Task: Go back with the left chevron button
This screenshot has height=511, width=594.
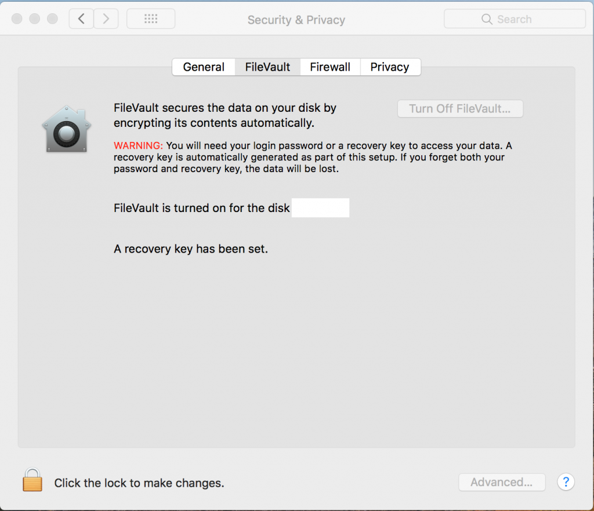Action: tap(81, 19)
